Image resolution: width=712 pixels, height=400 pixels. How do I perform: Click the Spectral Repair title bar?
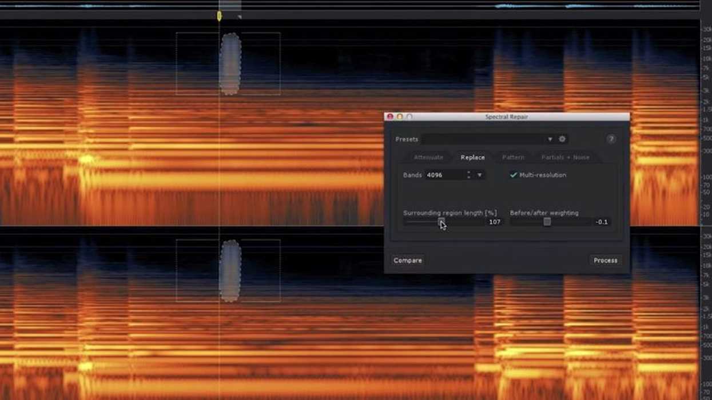(507, 117)
